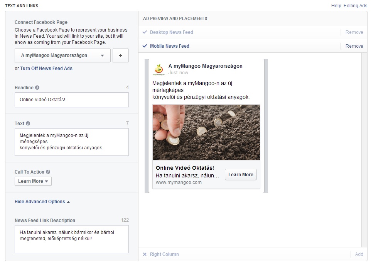
Task: Toggle the Mobile News Feed checkmark
Action: click(145, 46)
